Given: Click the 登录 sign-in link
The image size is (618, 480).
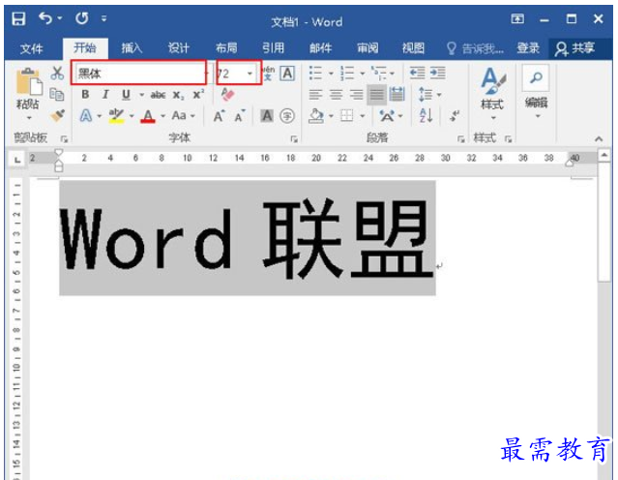Looking at the screenshot, I should (x=528, y=48).
